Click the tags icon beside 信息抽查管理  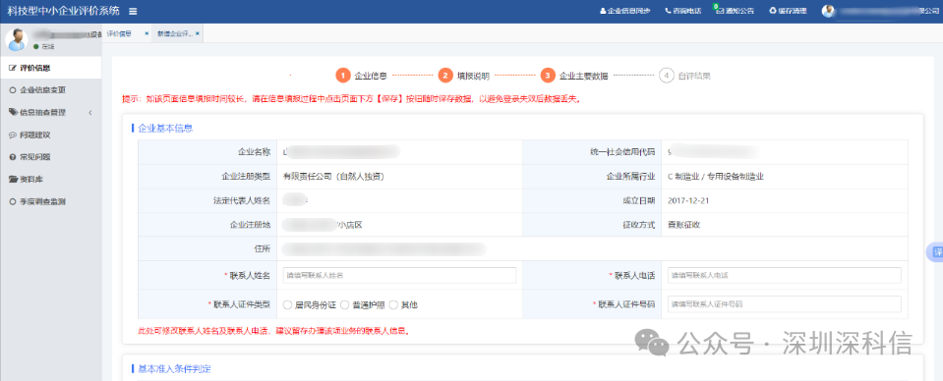[x=13, y=112]
